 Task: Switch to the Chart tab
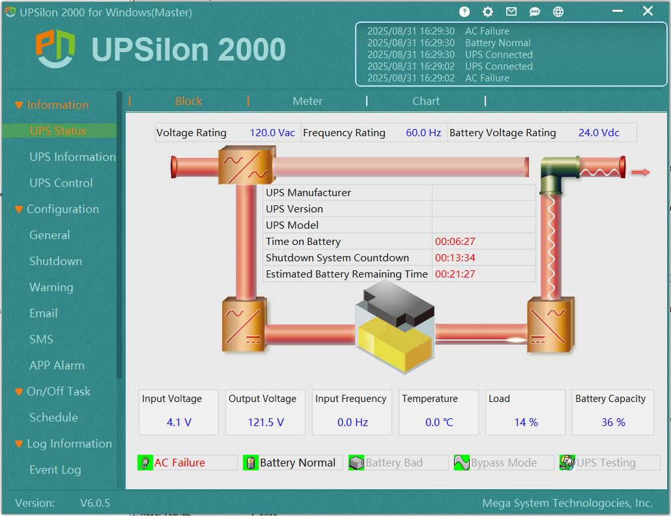(x=426, y=101)
